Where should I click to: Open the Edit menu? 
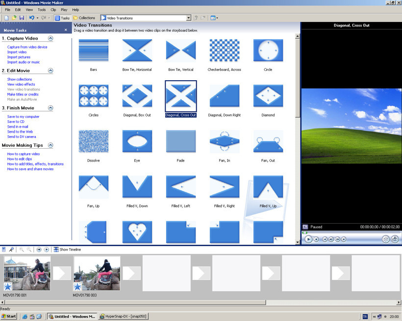tap(18, 10)
